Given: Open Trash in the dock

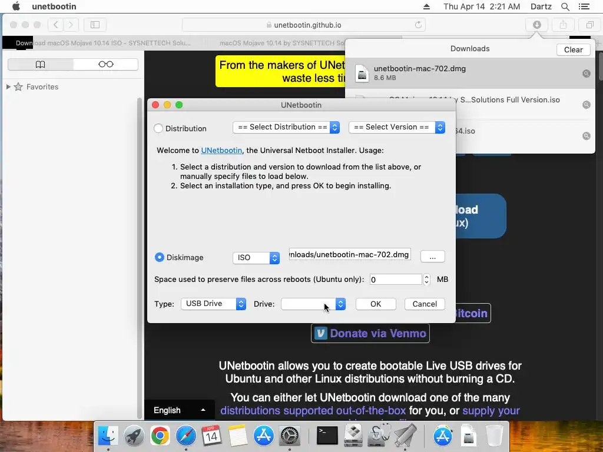Looking at the screenshot, I should [494, 436].
